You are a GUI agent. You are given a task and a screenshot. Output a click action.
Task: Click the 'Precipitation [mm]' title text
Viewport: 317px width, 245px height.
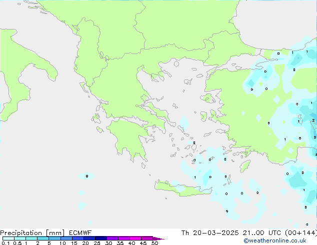(x=32, y=233)
